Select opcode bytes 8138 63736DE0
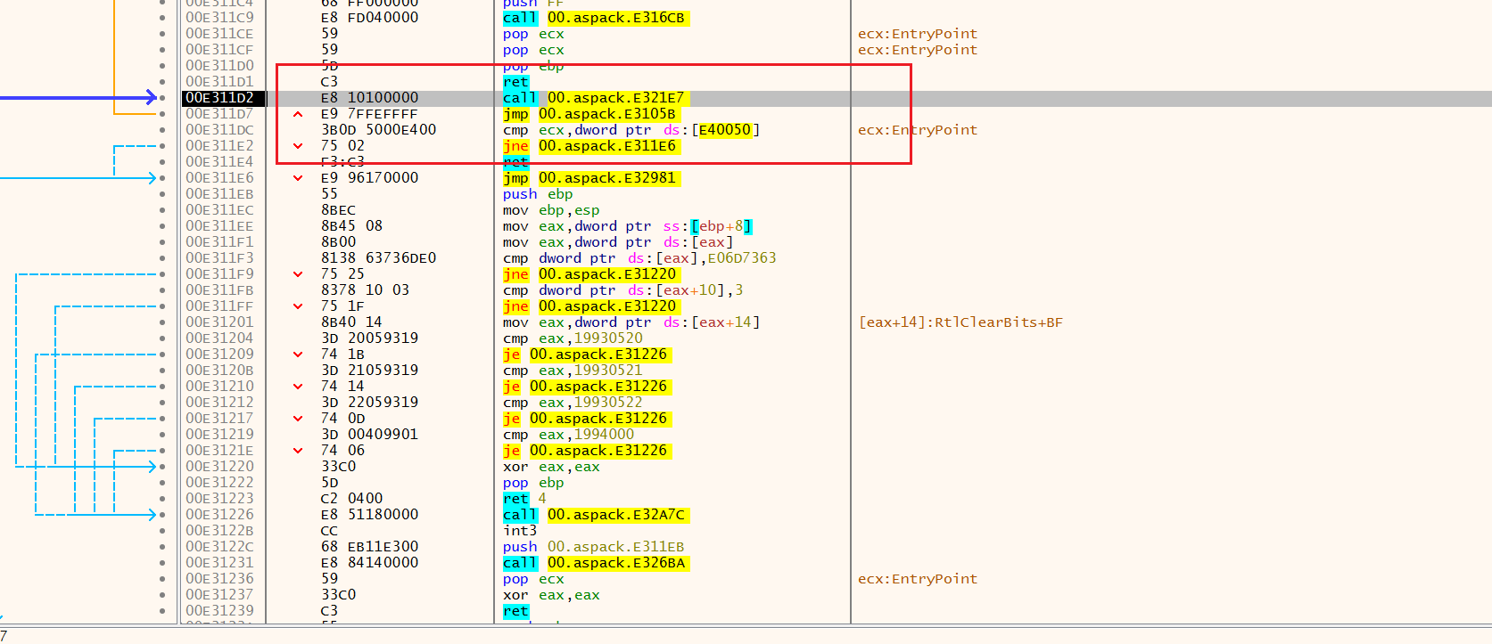 click(x=378, y=258)
